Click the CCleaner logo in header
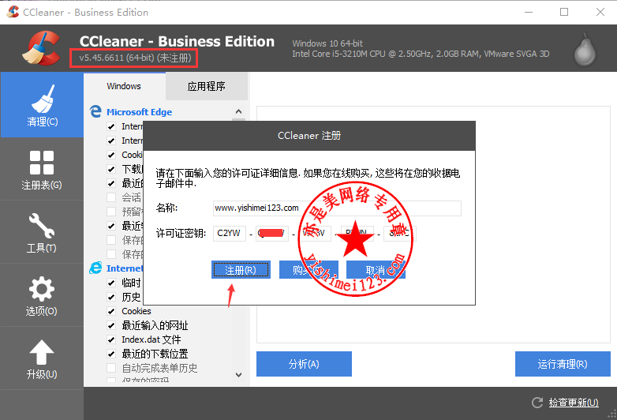The image size is (617, 420). click(x=41, y=47)
